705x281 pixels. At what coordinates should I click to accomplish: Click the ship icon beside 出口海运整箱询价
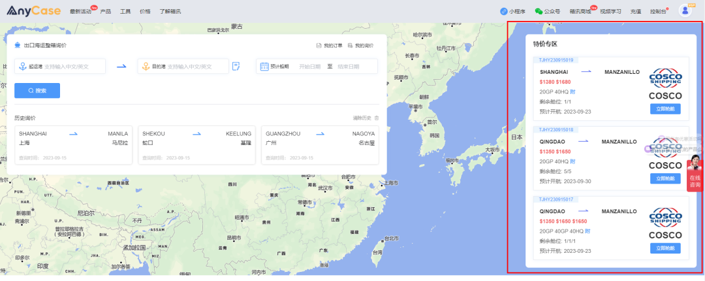coord(18,45)
